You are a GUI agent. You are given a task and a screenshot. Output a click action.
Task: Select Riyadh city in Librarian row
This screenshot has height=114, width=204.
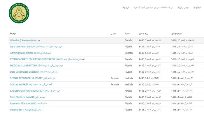pos(128,40)
